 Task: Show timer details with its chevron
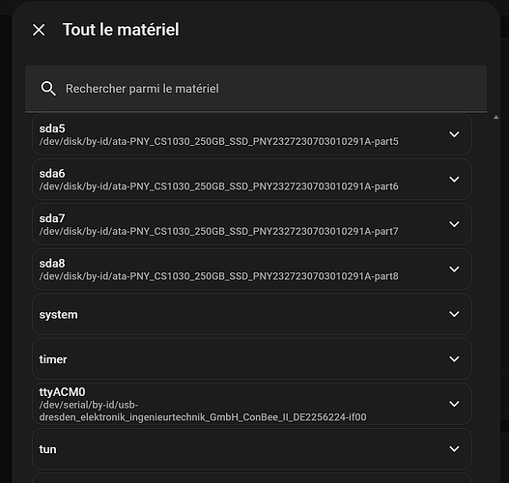click(x=454, y=358)
